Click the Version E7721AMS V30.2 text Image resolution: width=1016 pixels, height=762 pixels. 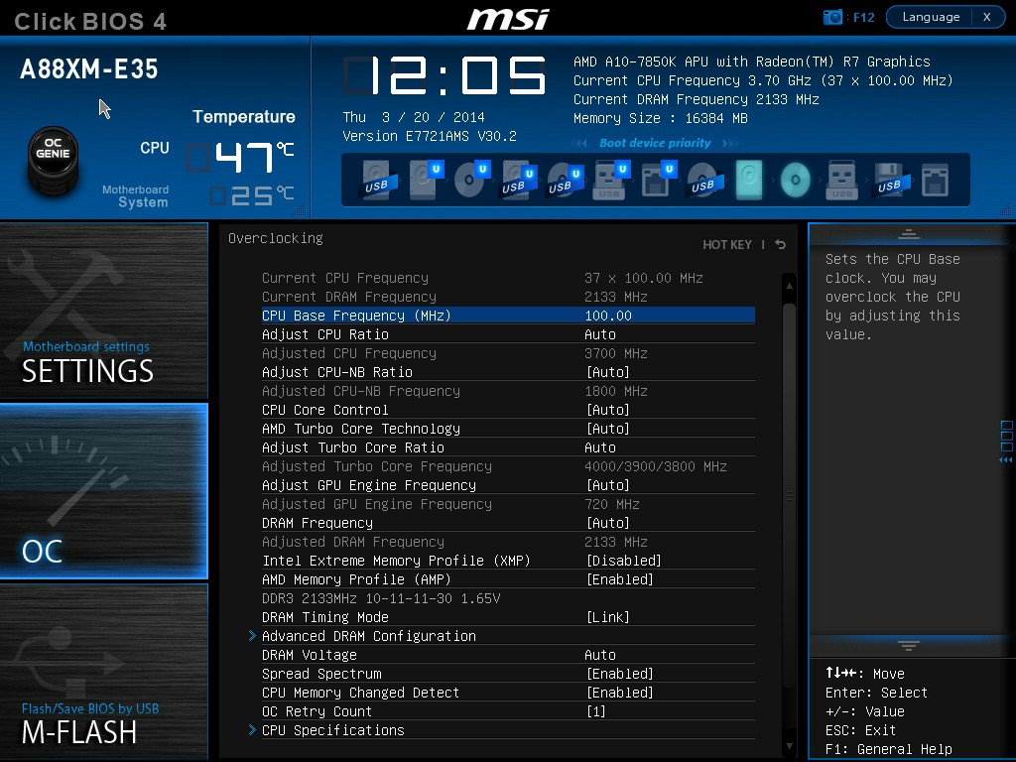430,136
